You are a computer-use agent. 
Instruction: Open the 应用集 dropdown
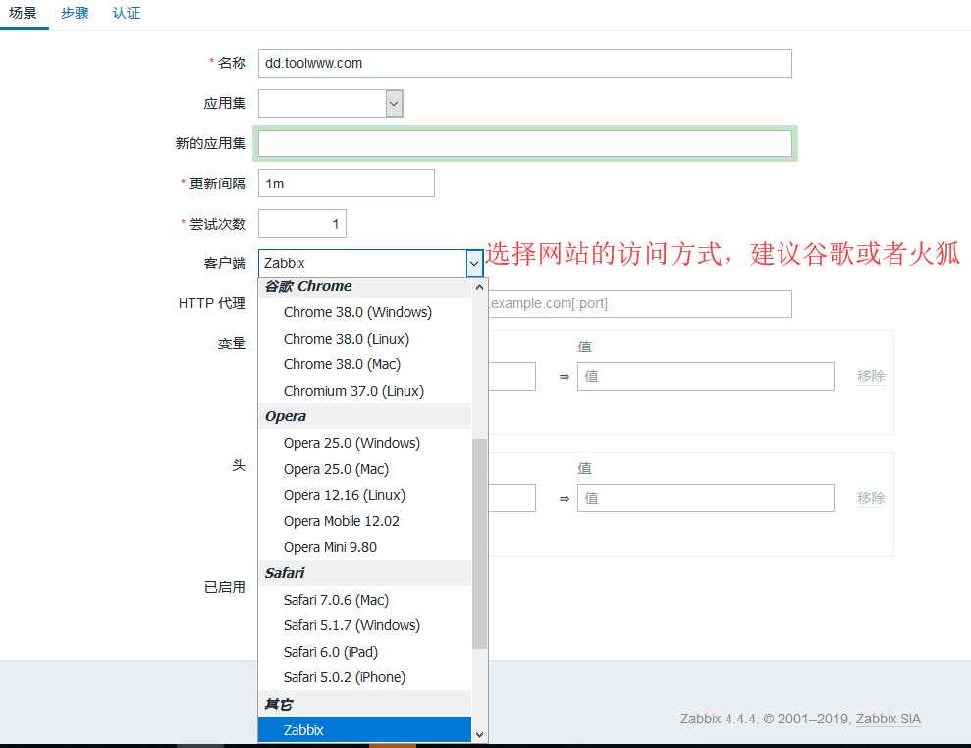point(330,103)
